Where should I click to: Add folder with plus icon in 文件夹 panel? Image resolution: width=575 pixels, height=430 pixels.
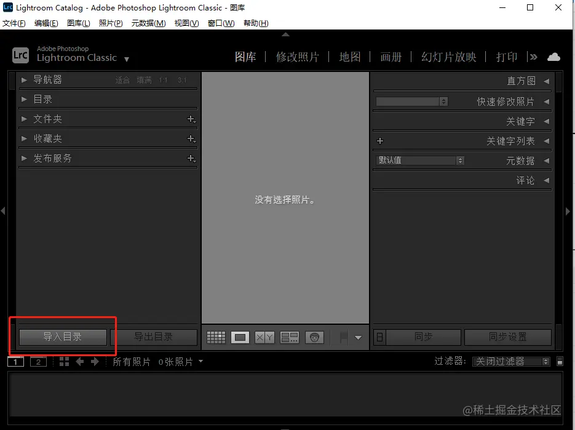pos(191,119)
